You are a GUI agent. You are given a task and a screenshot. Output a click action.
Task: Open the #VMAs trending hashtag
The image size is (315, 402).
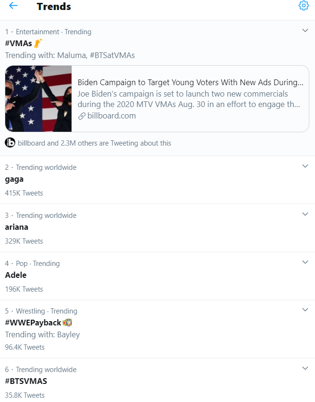point(19,43)
